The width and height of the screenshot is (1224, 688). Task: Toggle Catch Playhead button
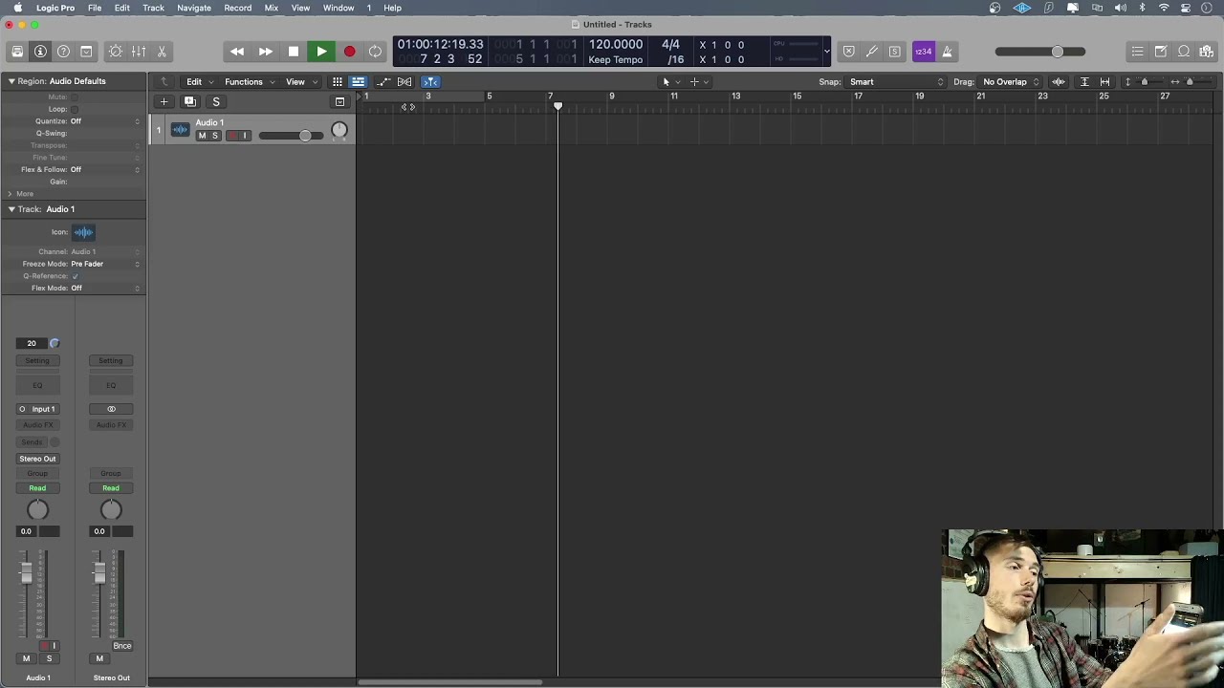click(x=430, y=82)
